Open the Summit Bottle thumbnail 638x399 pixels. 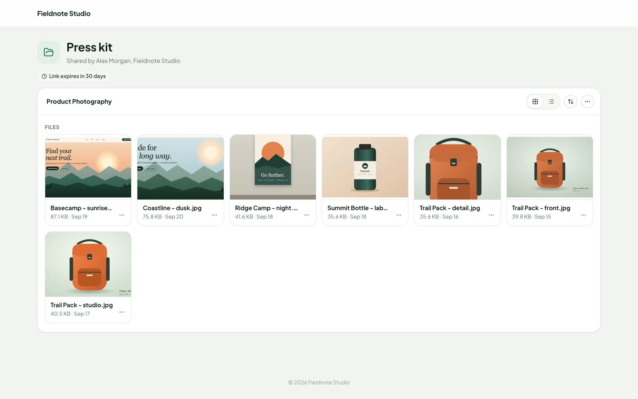tap(365, 167)
